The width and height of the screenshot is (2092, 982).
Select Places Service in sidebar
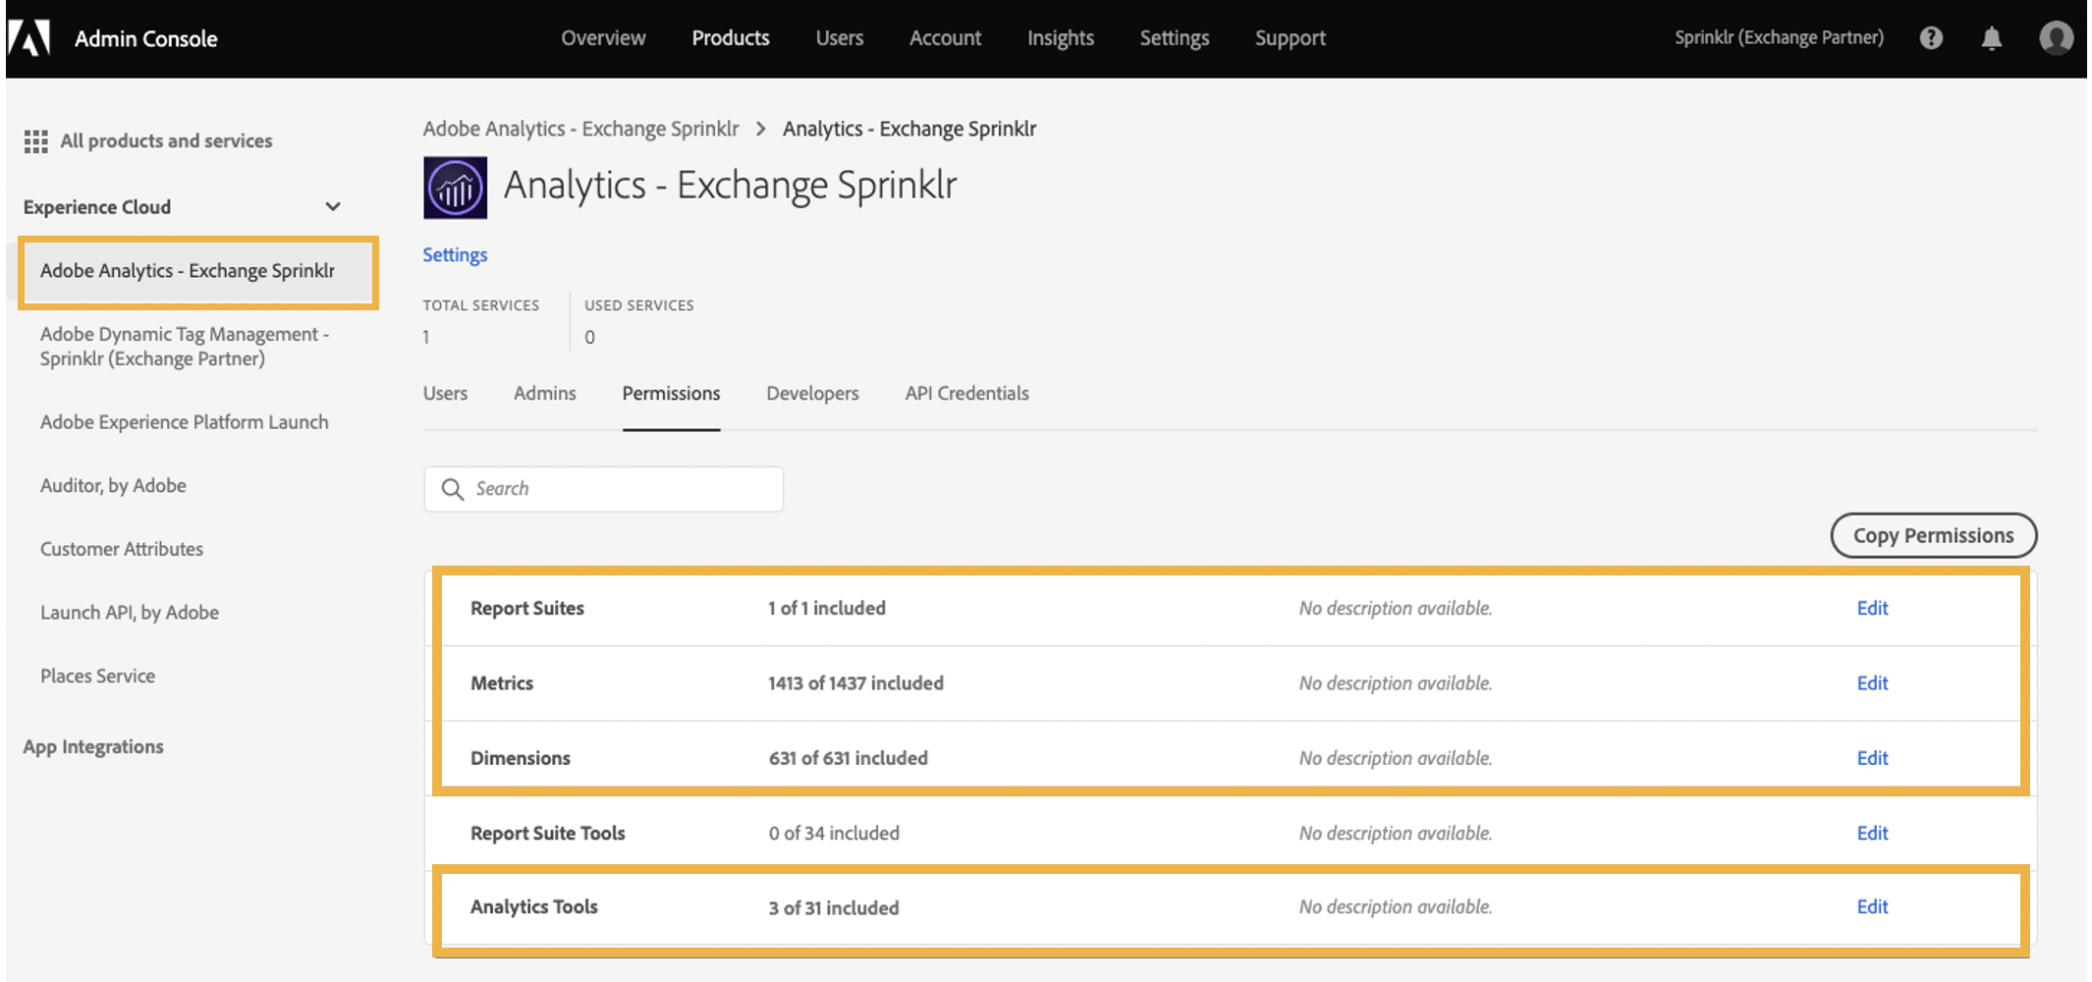click(97, 677)
